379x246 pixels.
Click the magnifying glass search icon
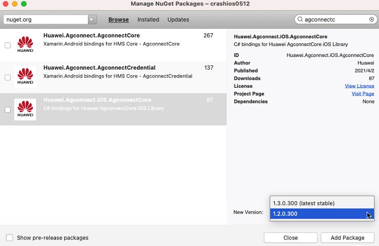[x=300, y=20]
